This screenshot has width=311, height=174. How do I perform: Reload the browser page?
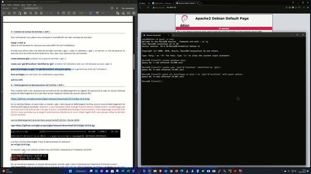pos(148,8)
